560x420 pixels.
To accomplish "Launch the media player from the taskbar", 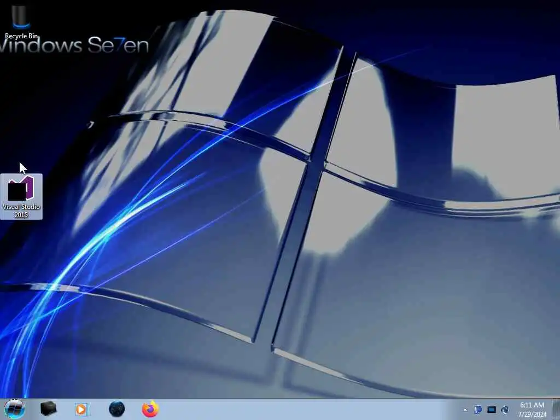I will (x=81, y=409).
